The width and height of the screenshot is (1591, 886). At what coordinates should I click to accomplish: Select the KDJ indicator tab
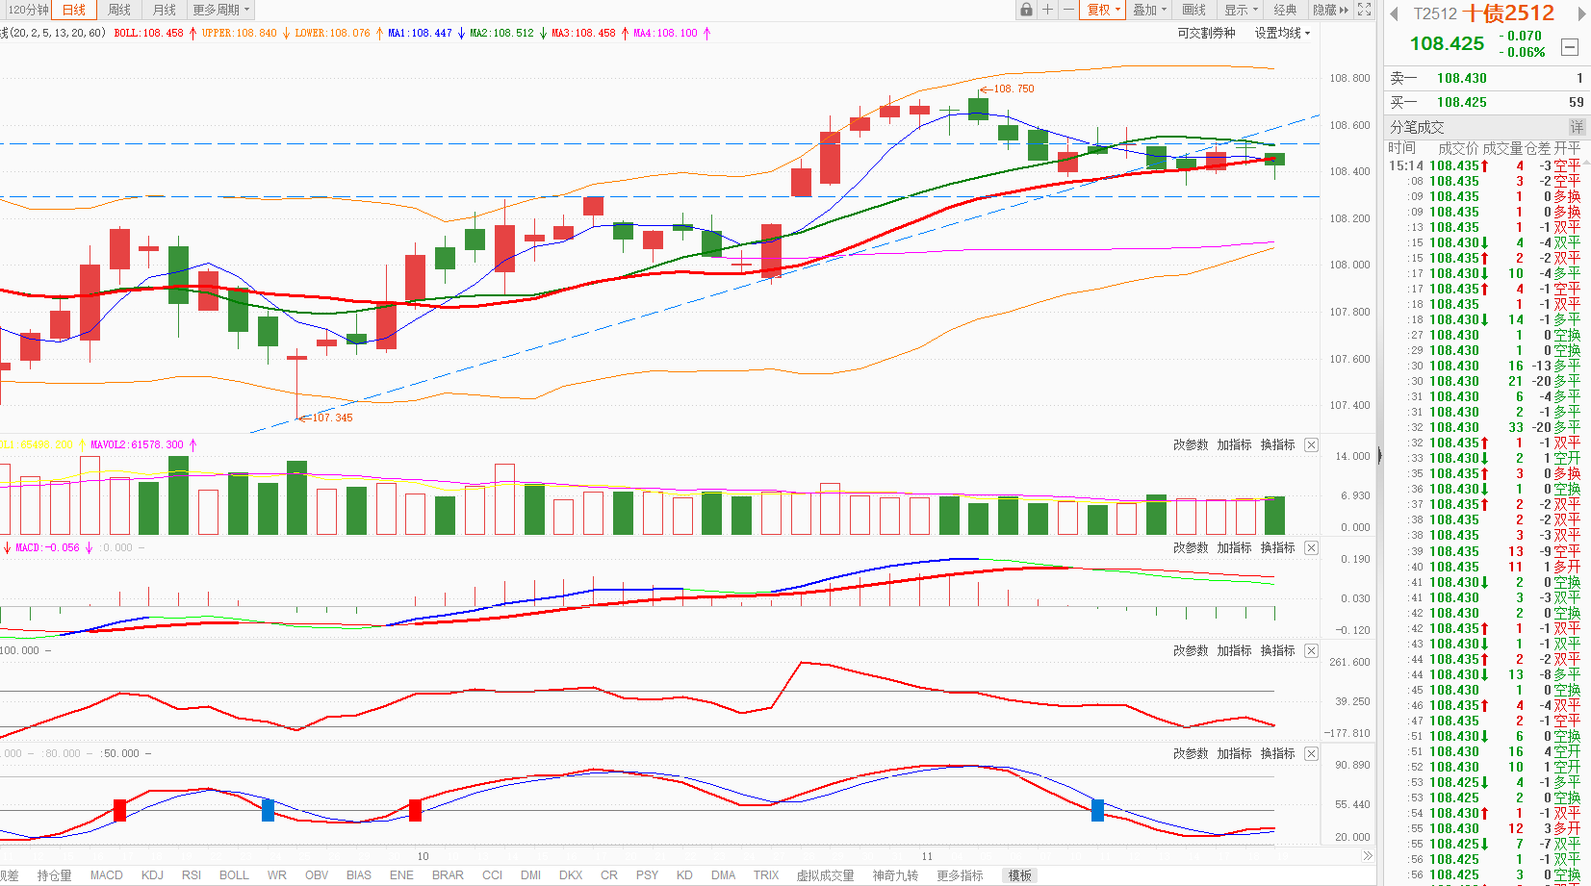click(x=152, y=875)
